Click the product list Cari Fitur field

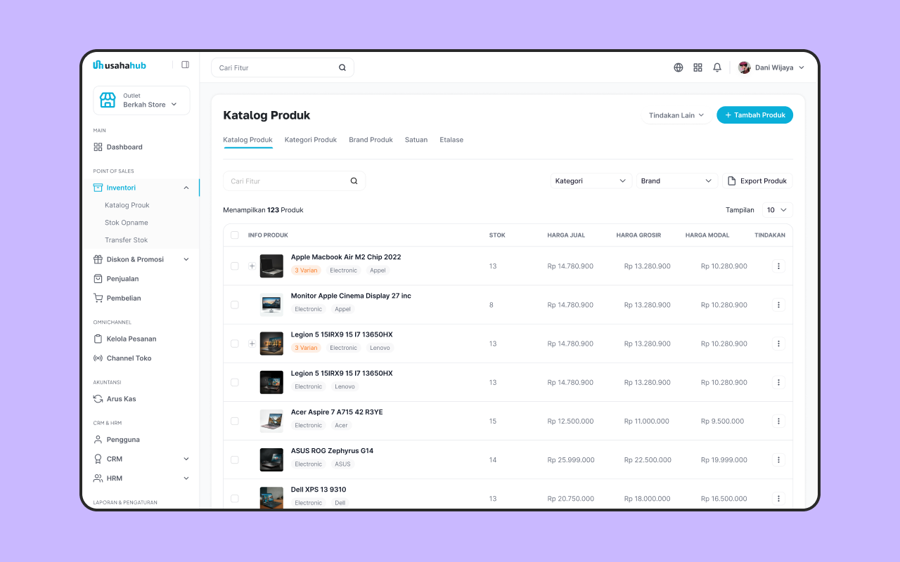pyautogui.click(x=294, y=181)
